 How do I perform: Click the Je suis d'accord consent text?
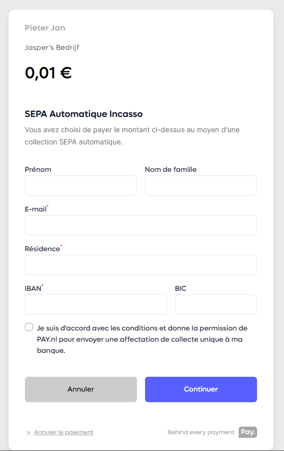tap(142, 340)
